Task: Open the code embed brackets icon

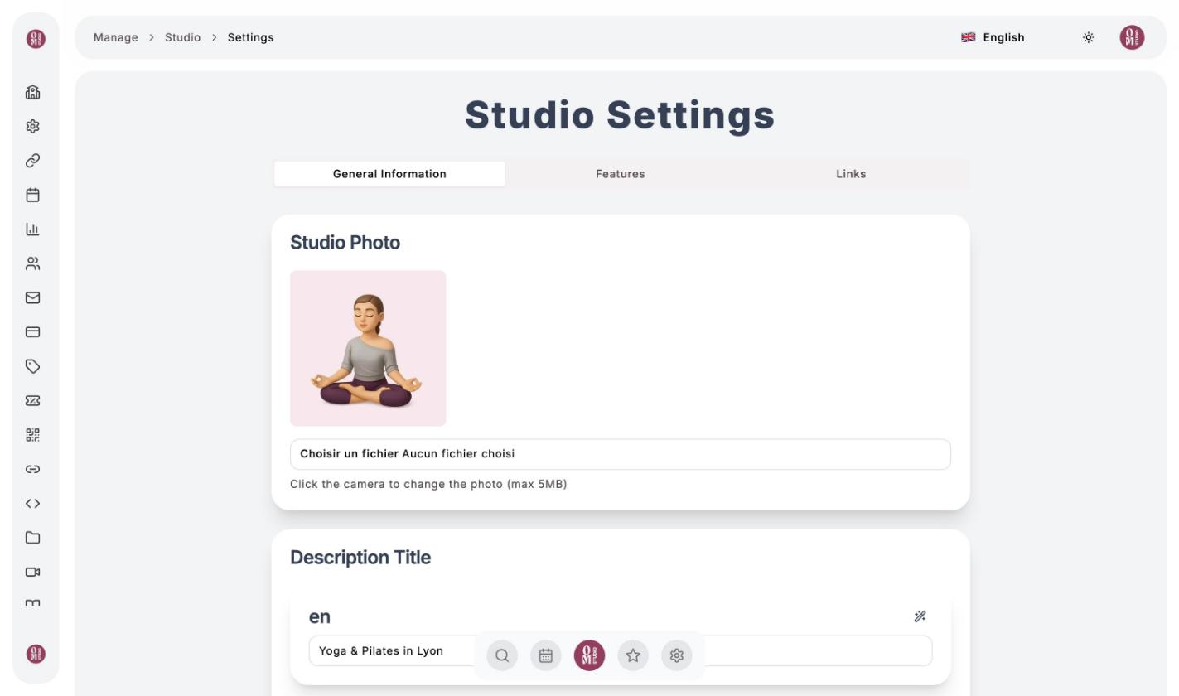Action: [33, 504]
